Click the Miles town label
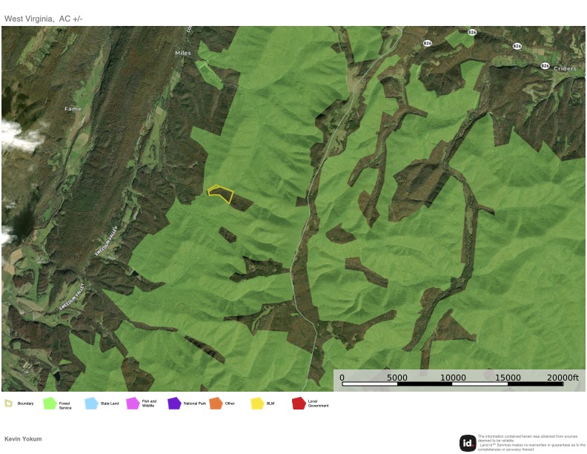 pyautogui.click(x=183, y=53)
